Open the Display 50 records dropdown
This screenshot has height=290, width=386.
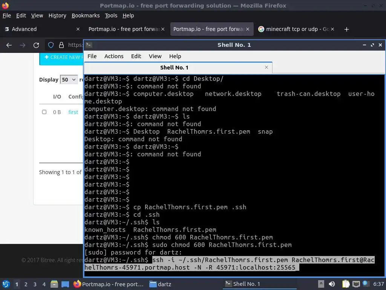[69, 80]
